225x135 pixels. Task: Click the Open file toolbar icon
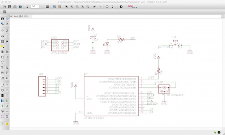pos(4,7)
